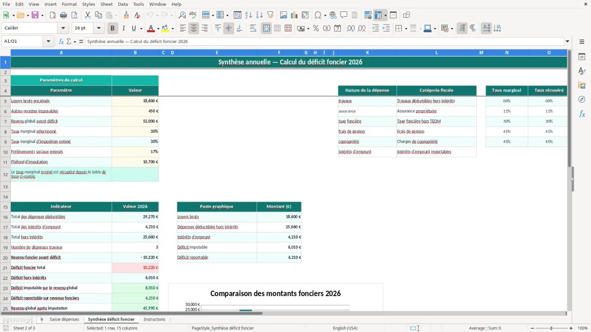Switch to the Instructions sheet tab
The image size is (591, 332).
tap(154, 319)
